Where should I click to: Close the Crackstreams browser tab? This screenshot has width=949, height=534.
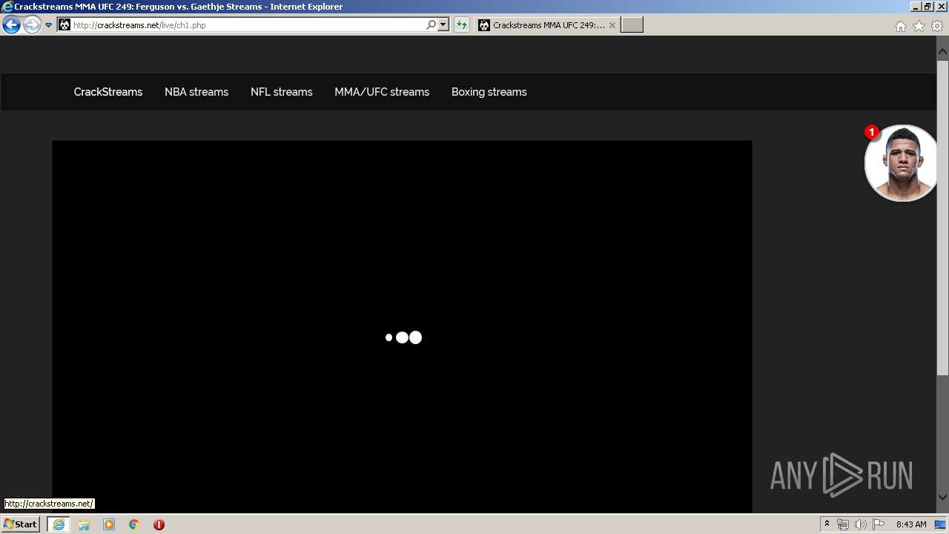[612, 25]
